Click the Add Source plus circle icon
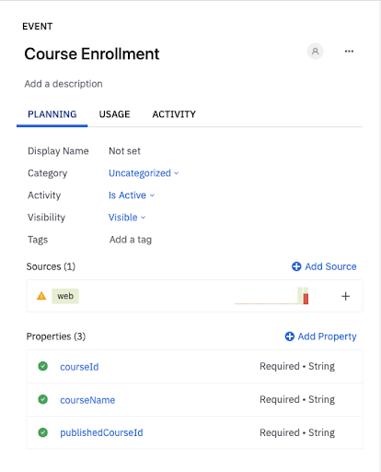This screenshot has height=472, width=381. pos(296,266)
